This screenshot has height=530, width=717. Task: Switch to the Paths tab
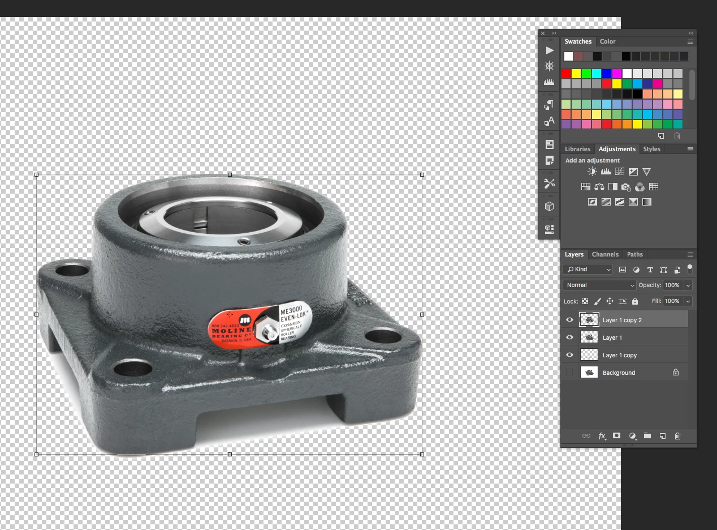pyautogui.click(x=635, y=254)
